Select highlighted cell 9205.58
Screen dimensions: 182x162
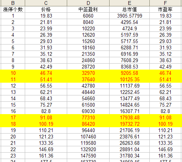click(129, 73)
